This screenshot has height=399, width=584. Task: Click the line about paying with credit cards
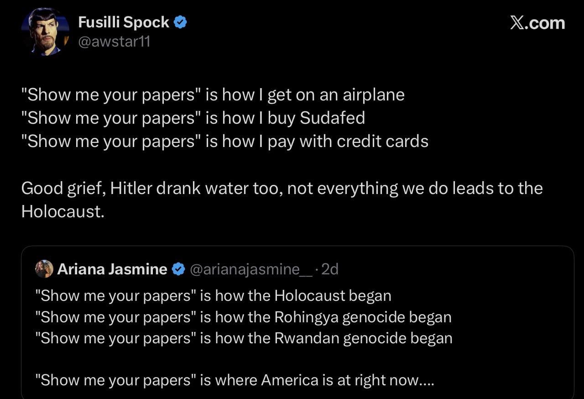[x=224, y=141]
